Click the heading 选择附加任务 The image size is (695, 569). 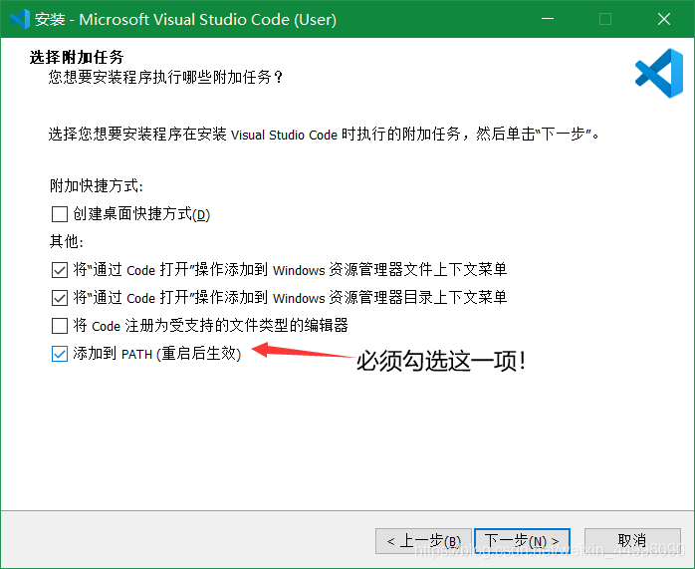click(77, 57)
